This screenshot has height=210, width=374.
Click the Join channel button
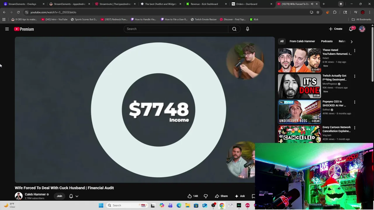click(59, 196)
